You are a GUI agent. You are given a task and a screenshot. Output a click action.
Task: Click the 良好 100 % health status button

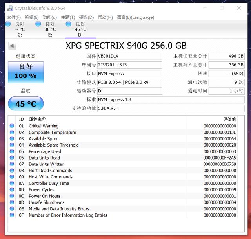point(26,72)
